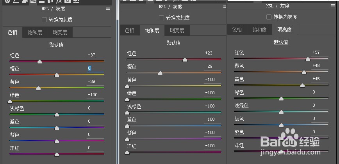Click 默认值 link in the hue panel

point(56,45)
